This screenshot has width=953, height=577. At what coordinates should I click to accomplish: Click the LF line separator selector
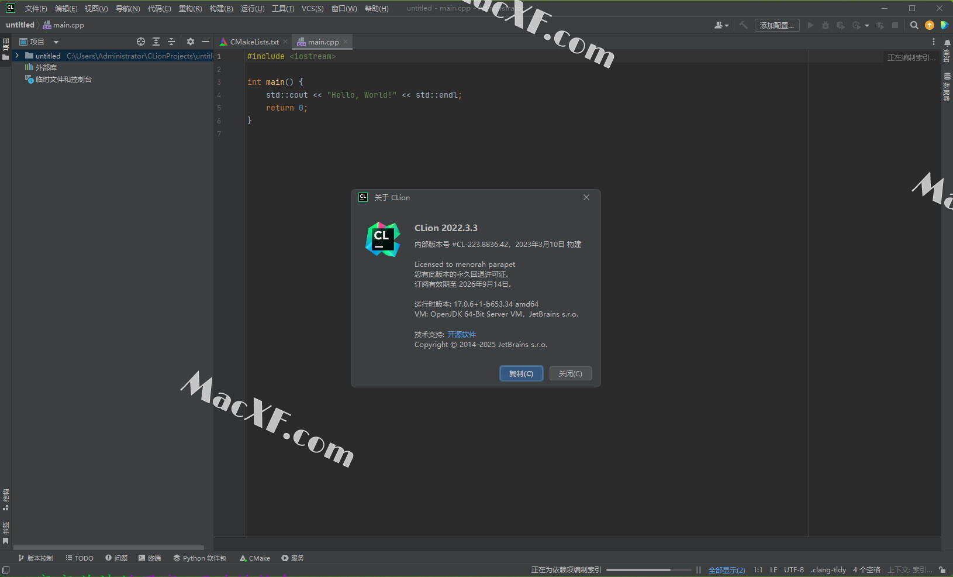click(x=774, y=569)
